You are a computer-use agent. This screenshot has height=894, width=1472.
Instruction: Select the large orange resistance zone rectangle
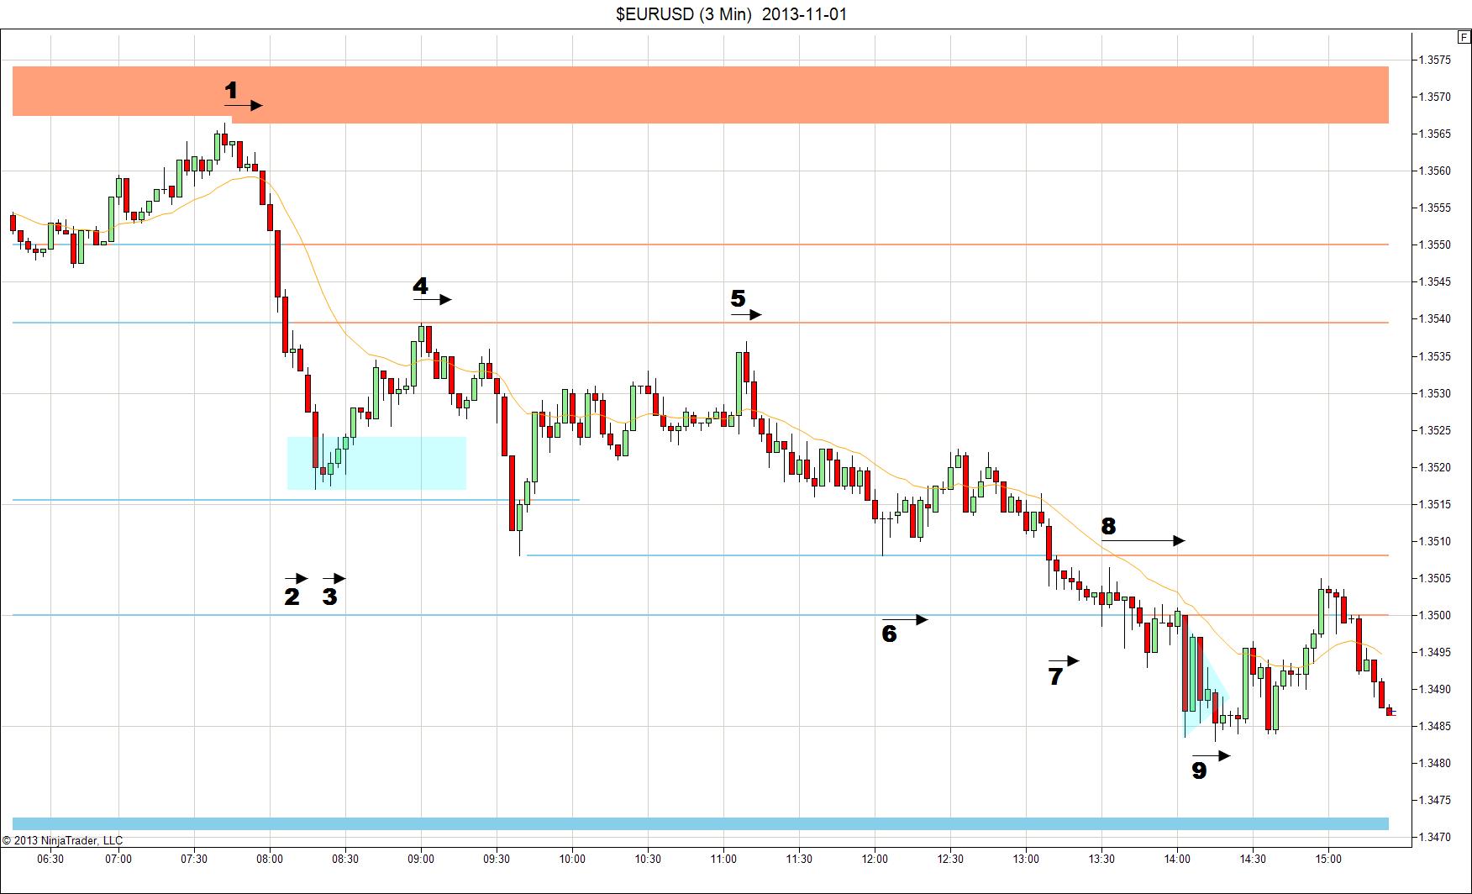[701, 94]
